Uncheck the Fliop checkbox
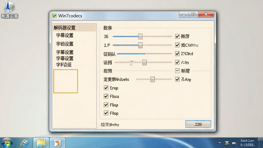 (x=106, y=113)
